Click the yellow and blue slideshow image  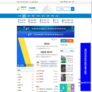point(26,52)
